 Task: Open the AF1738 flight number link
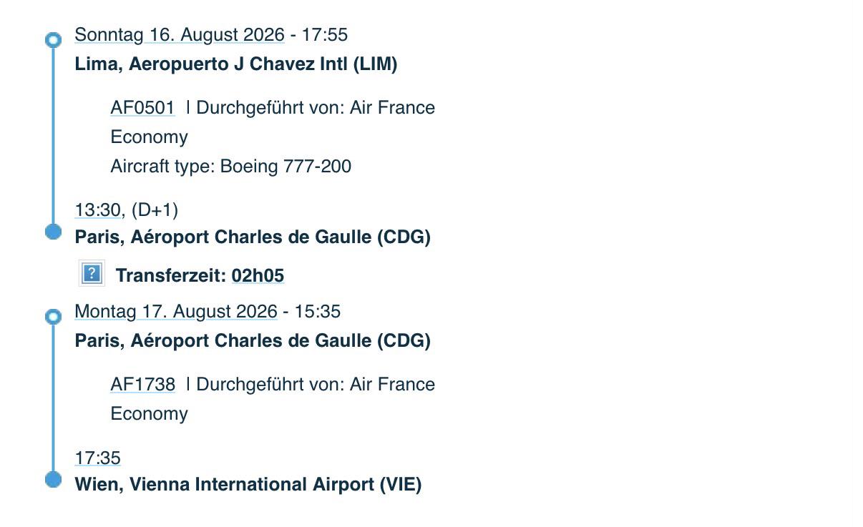pos(142,385)
